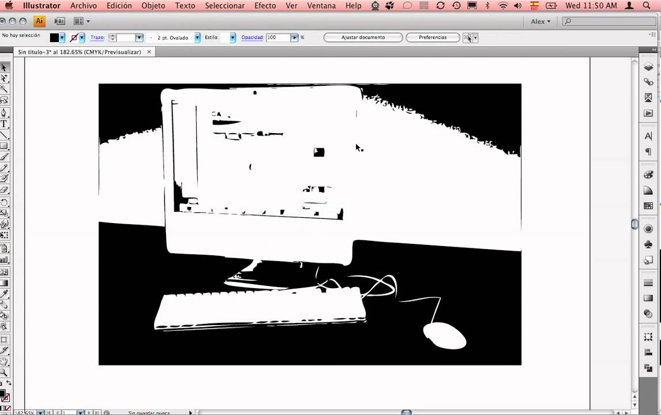Open the Opacidad transparency link
Image resolution: width=661 pixels, height=415 pixels.
pos(253,37)
